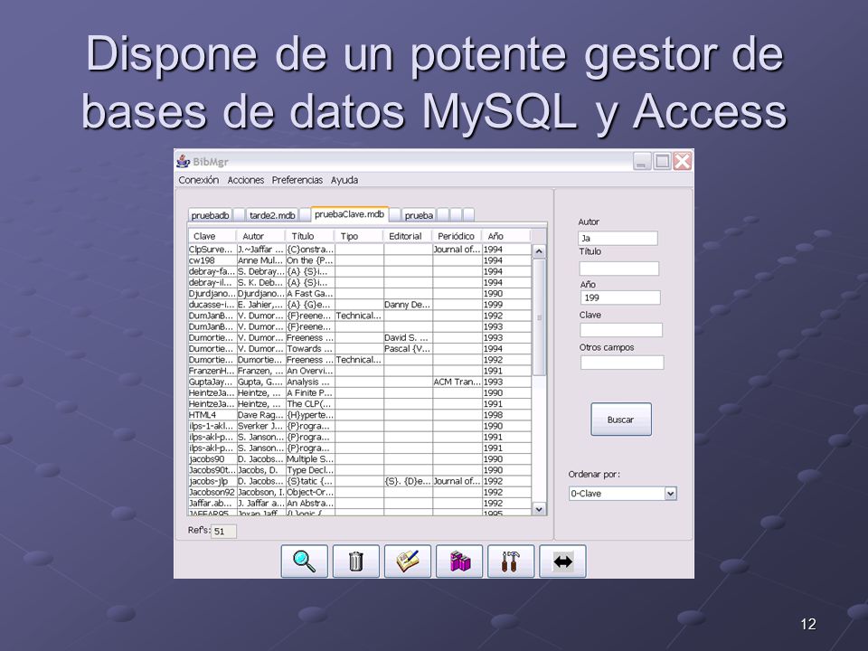Click the jacobs90 key cell
This screenshot has width=868, height=651.
click(212, 459)
